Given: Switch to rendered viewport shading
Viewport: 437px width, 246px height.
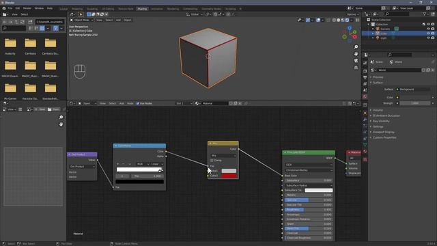Looking at the screenshot, I should click(x=348, y=20).
